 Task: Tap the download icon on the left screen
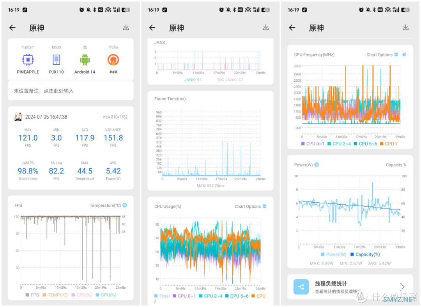point(126,27)
